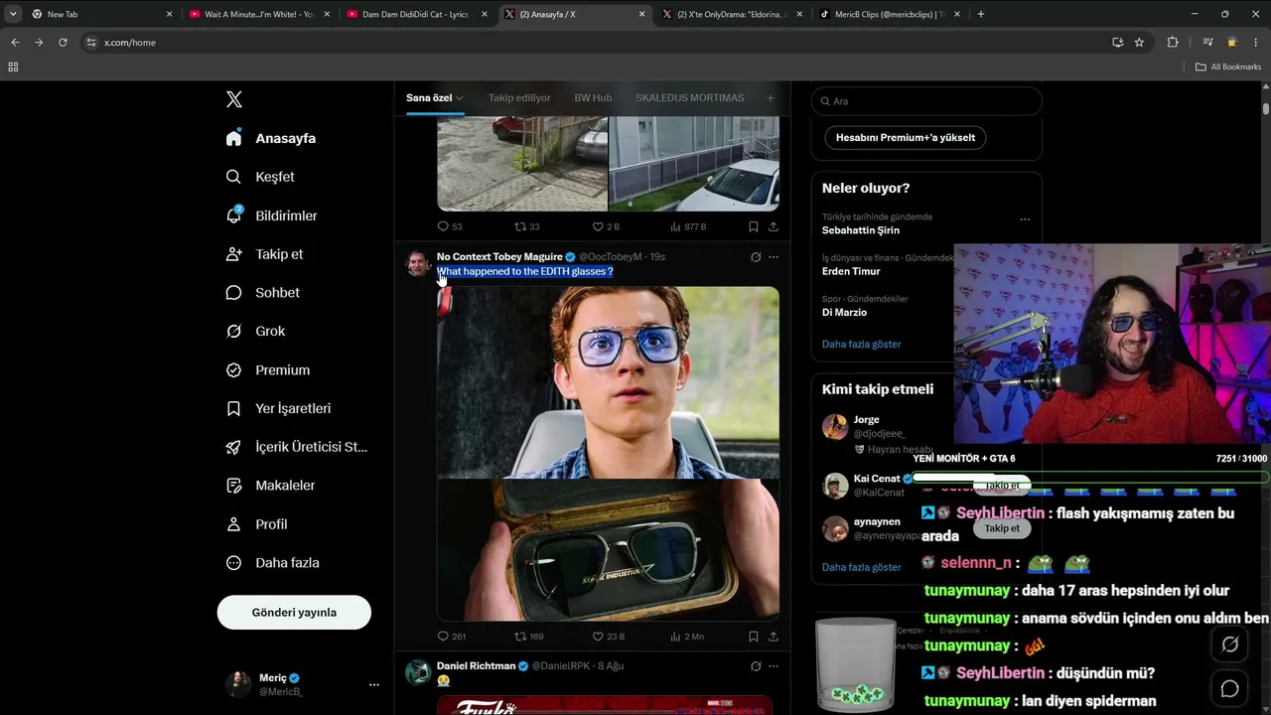Open the Sohbet chat page
The image size is (1271, 715).
(262, 293)
